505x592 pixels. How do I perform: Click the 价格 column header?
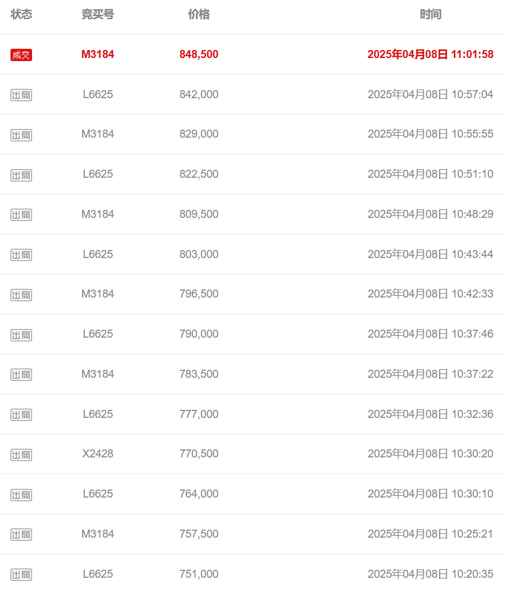click(199, 14)
